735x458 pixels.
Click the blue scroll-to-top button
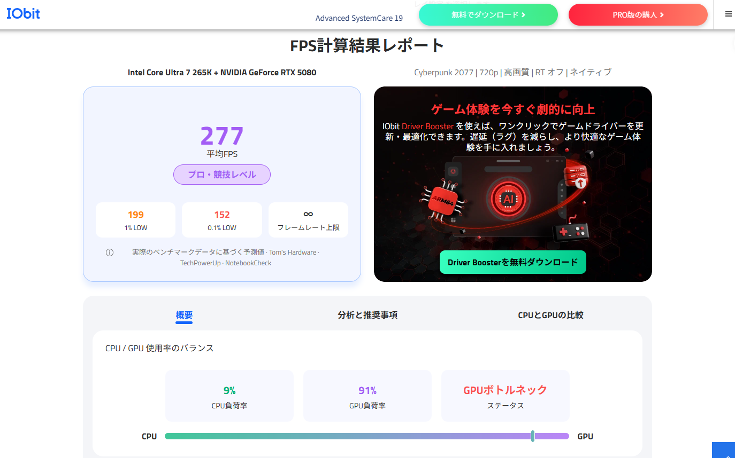[723, 450]
